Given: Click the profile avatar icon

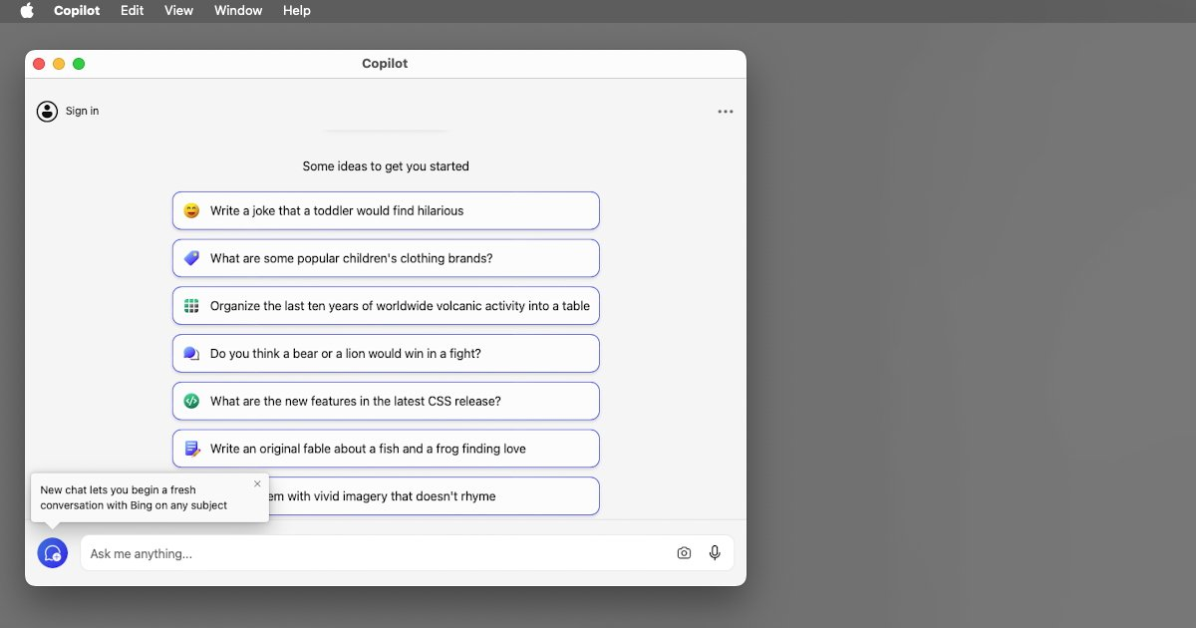Looking at the screenshot, I should (x=47, y=112).
